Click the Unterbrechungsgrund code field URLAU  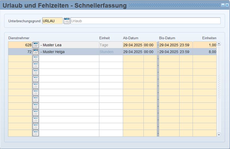tap(52, 21)
